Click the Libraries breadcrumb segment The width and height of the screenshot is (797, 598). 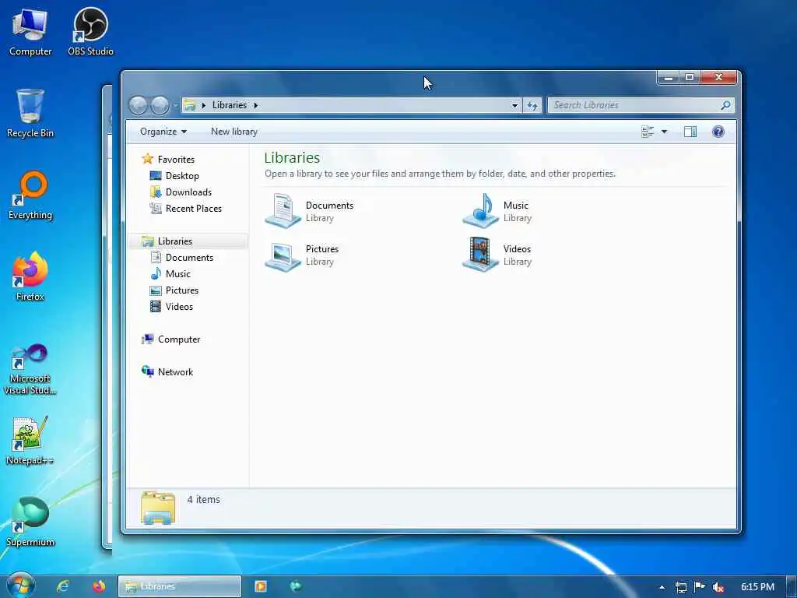pyautogui.click(x=230, y=105)
